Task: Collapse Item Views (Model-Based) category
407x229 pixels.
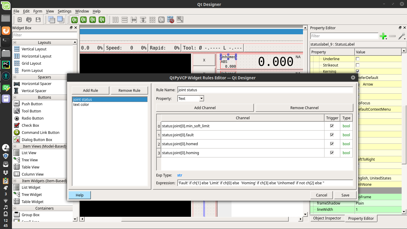Action: pos(15,146)
